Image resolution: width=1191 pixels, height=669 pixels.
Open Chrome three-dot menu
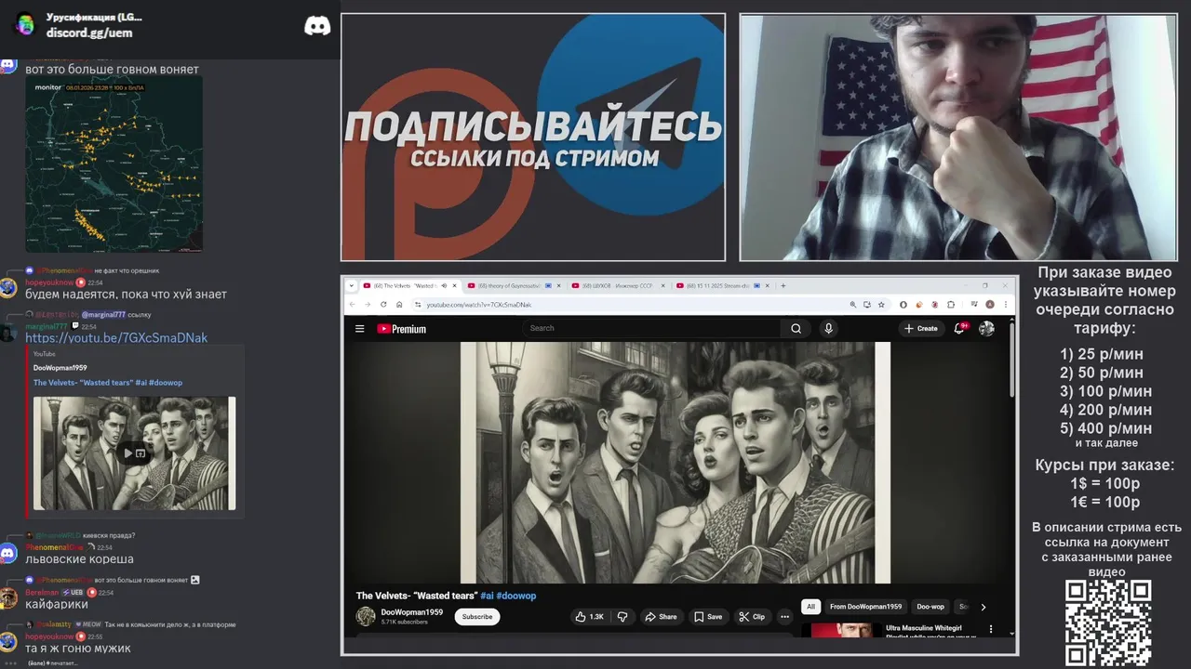tap(1005, 304)
